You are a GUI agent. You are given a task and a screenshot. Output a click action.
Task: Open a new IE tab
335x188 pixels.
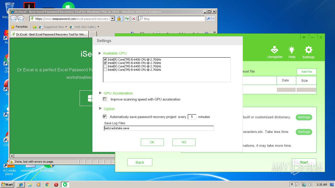tap(93, 34)
